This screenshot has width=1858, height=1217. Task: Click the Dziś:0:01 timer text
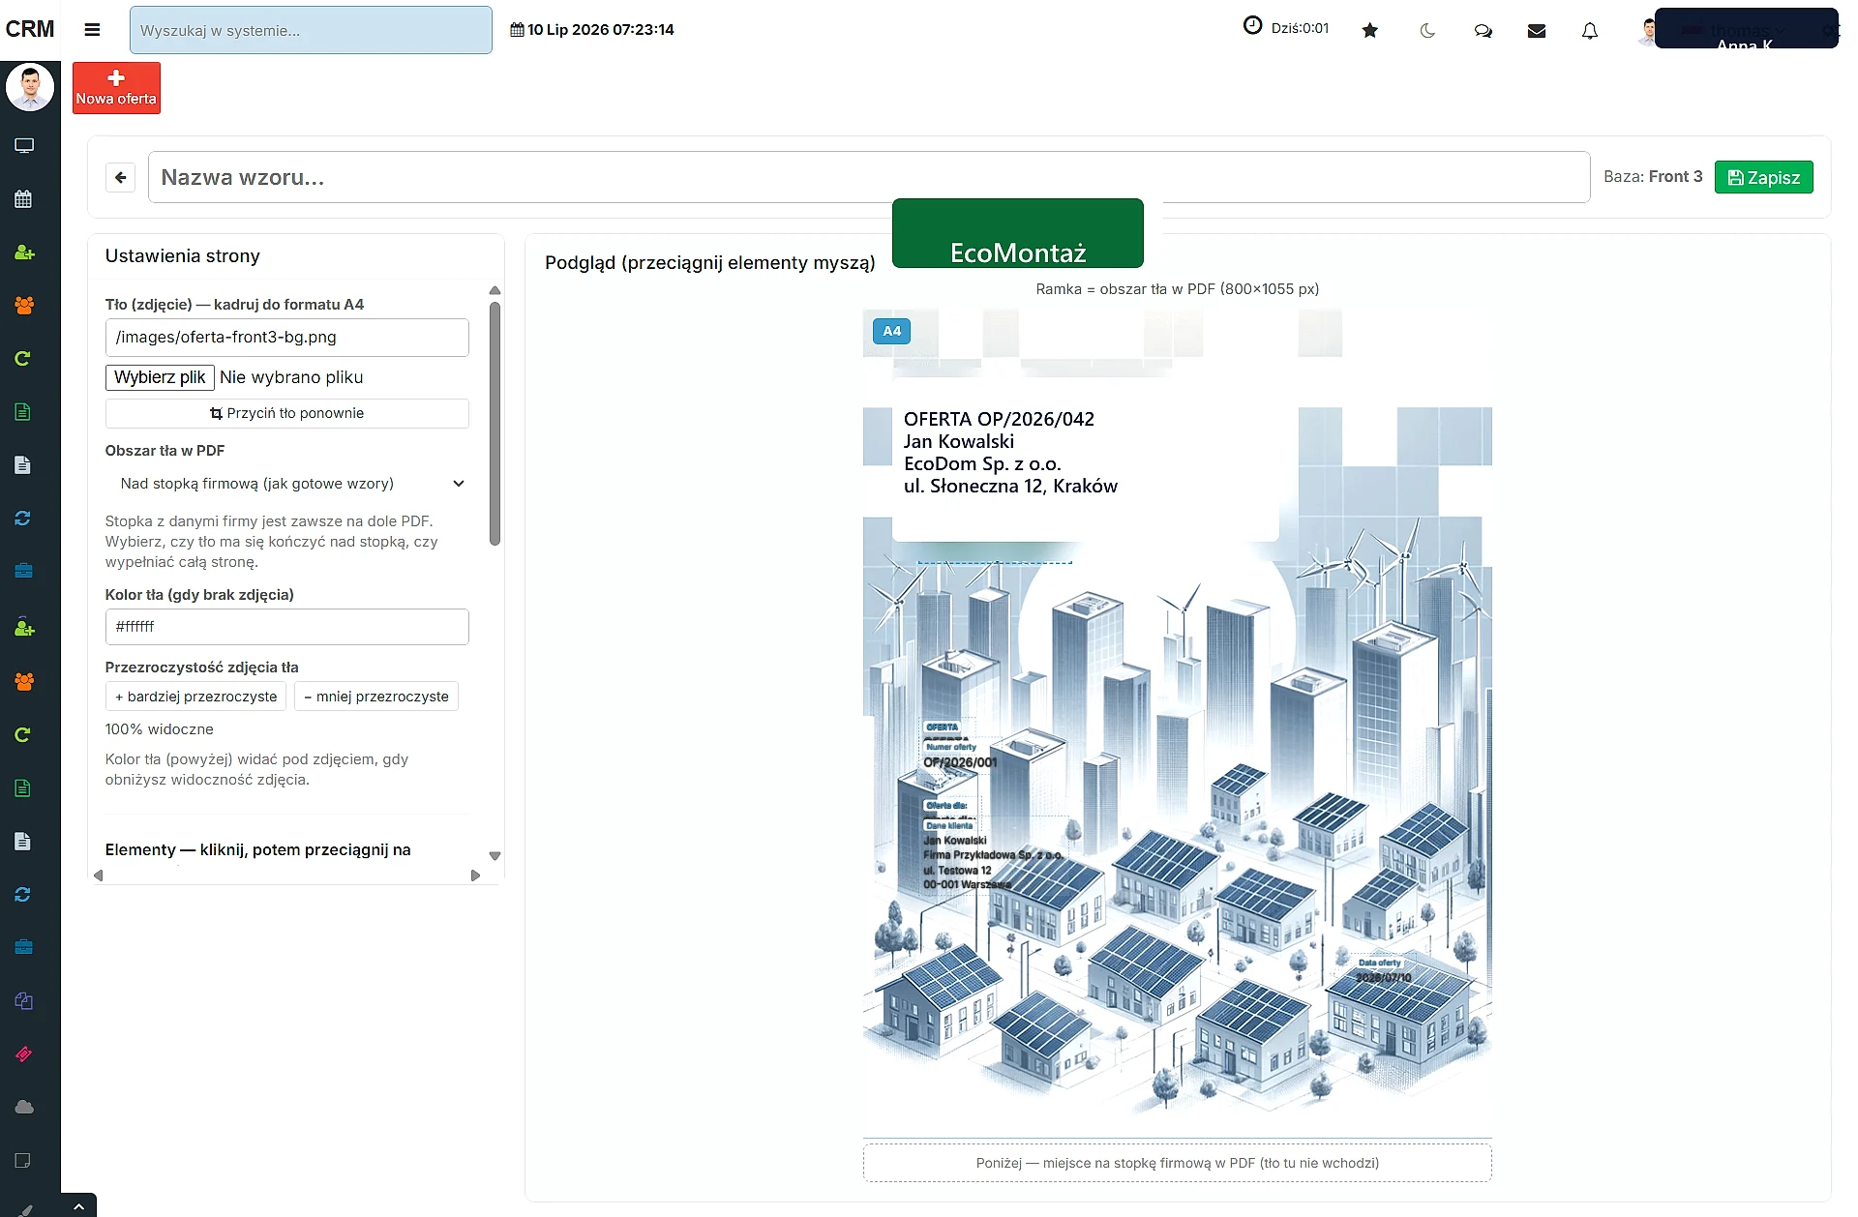click(1300, 29)
